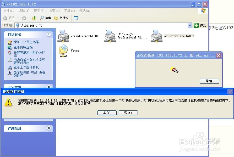Click the Up folder icon

[x=34, y=18]
